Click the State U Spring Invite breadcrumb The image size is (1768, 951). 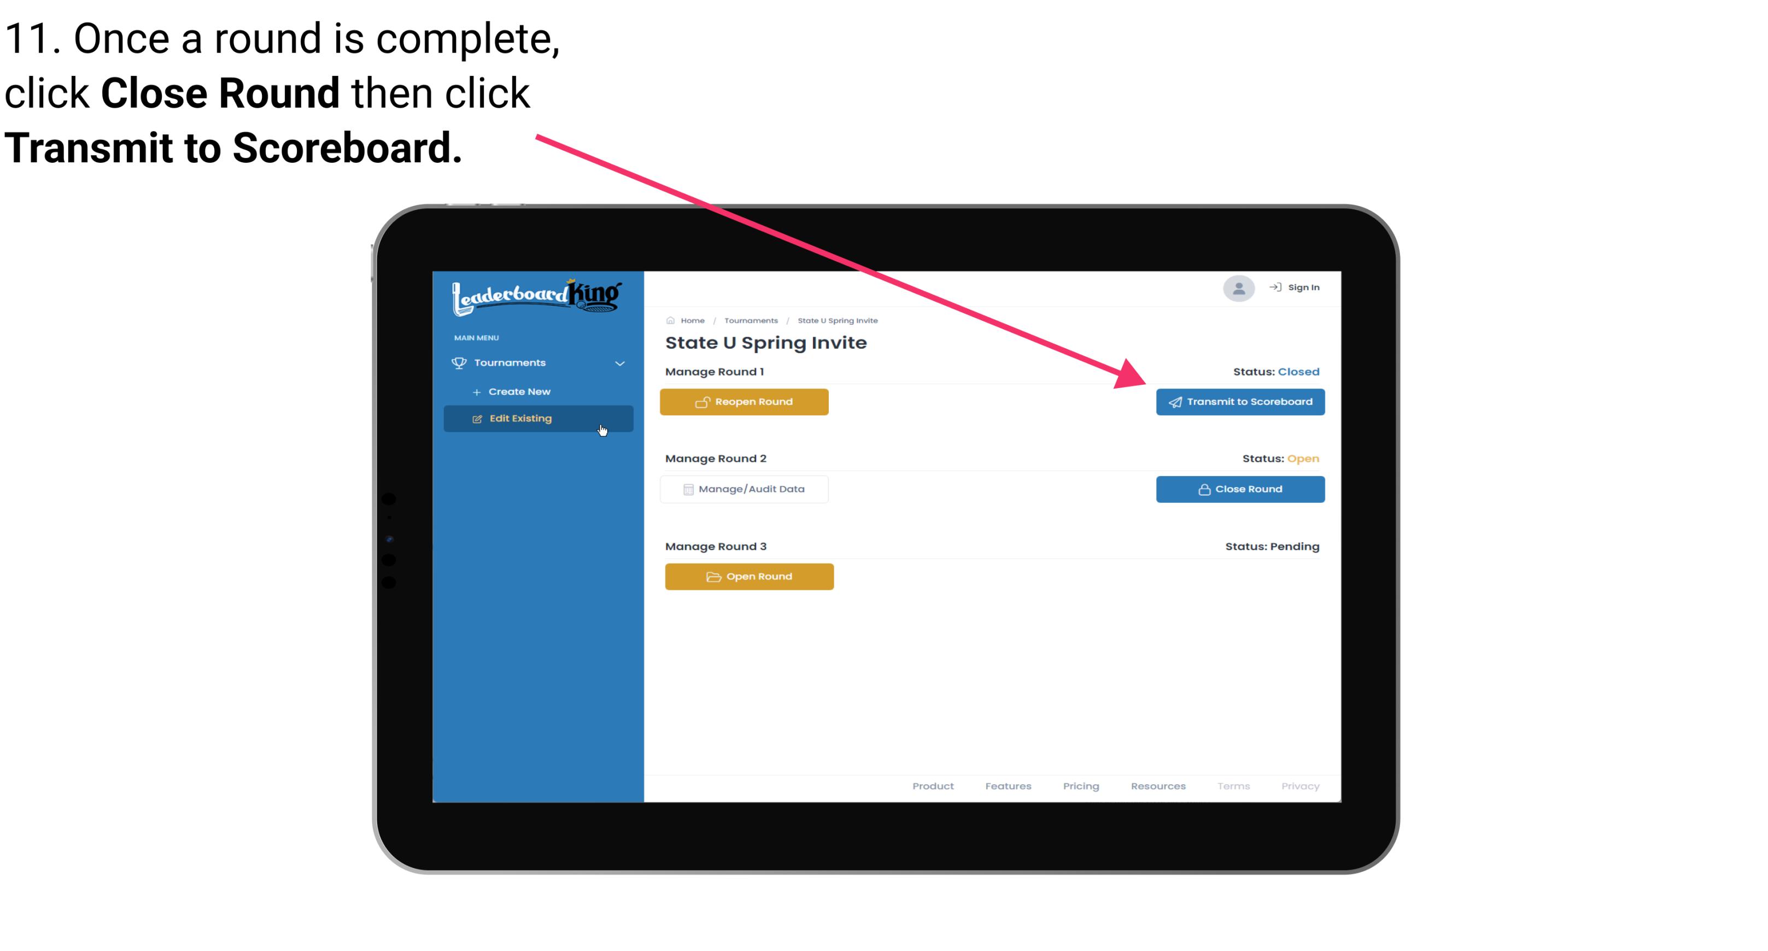click(838, 320)
